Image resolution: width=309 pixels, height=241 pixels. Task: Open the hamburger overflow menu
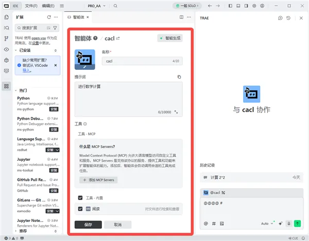click(x=62, y=6)
